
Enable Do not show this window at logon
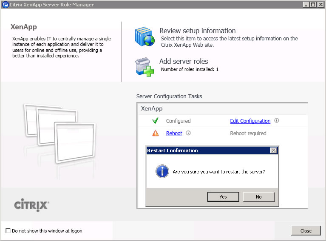point(8,230)
